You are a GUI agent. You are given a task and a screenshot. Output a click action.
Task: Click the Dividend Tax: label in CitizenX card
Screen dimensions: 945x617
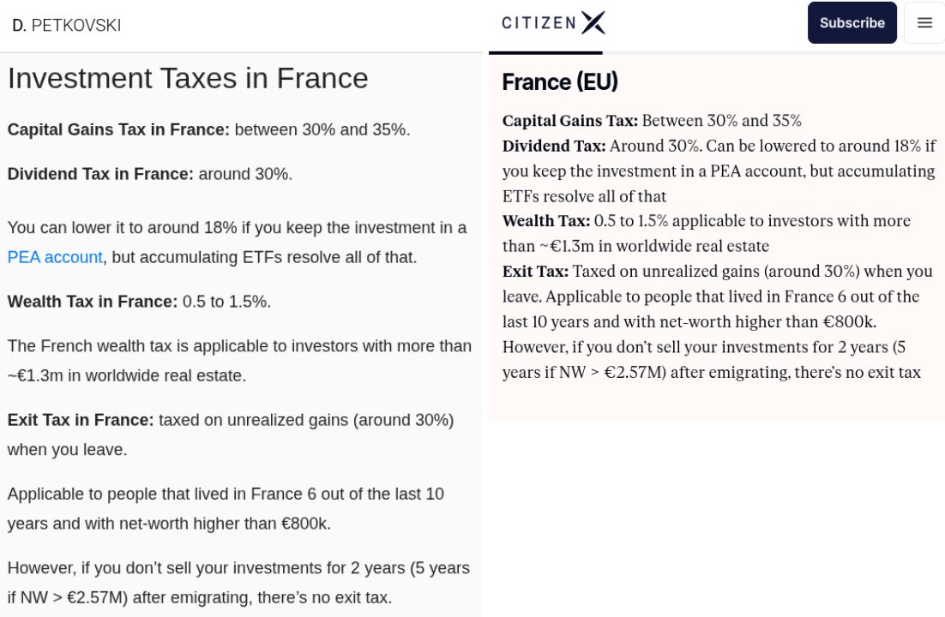[554, 146]
